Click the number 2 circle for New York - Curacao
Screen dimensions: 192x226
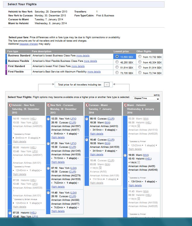tap(49, 105)
